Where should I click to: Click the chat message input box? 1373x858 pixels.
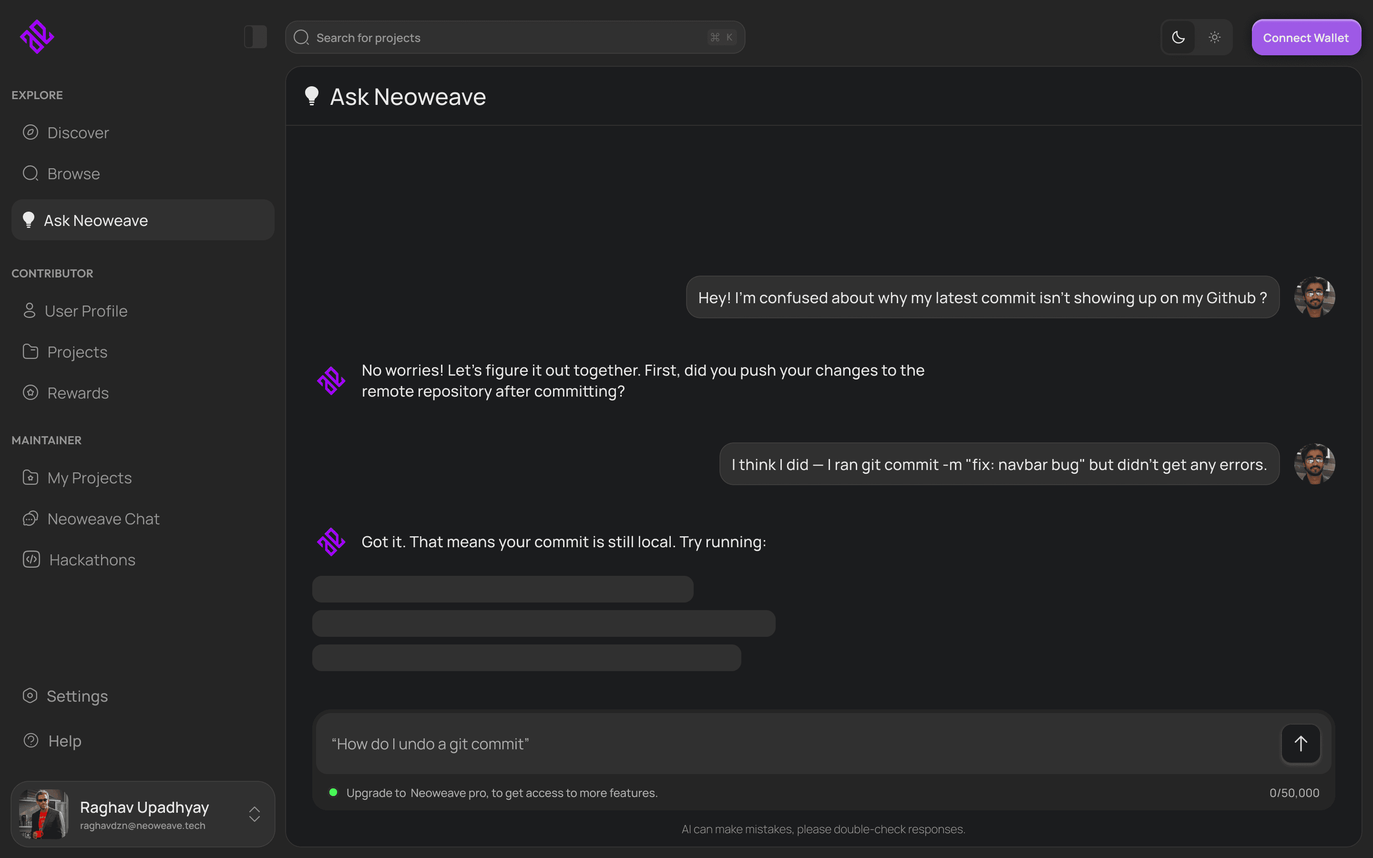794,744
